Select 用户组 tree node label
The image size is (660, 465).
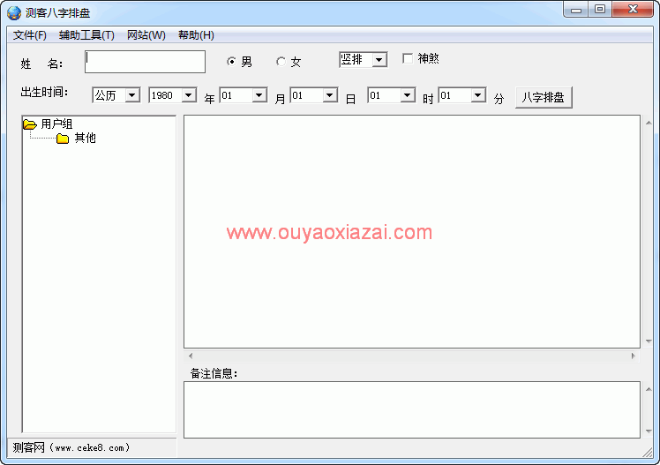(56, 124)
